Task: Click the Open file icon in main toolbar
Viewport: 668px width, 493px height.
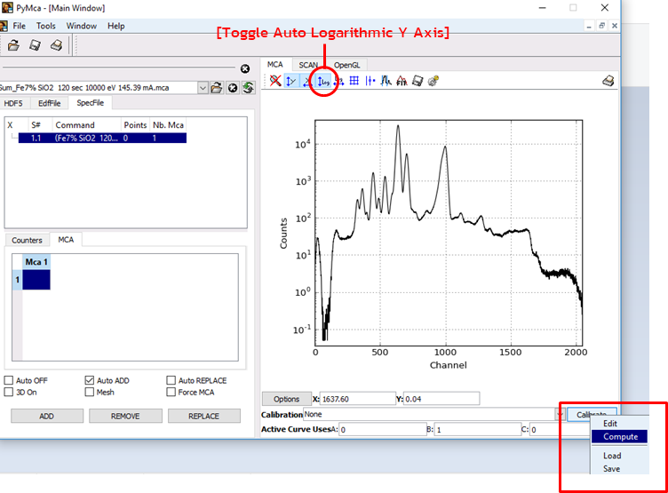Action: tap(13, 45)
